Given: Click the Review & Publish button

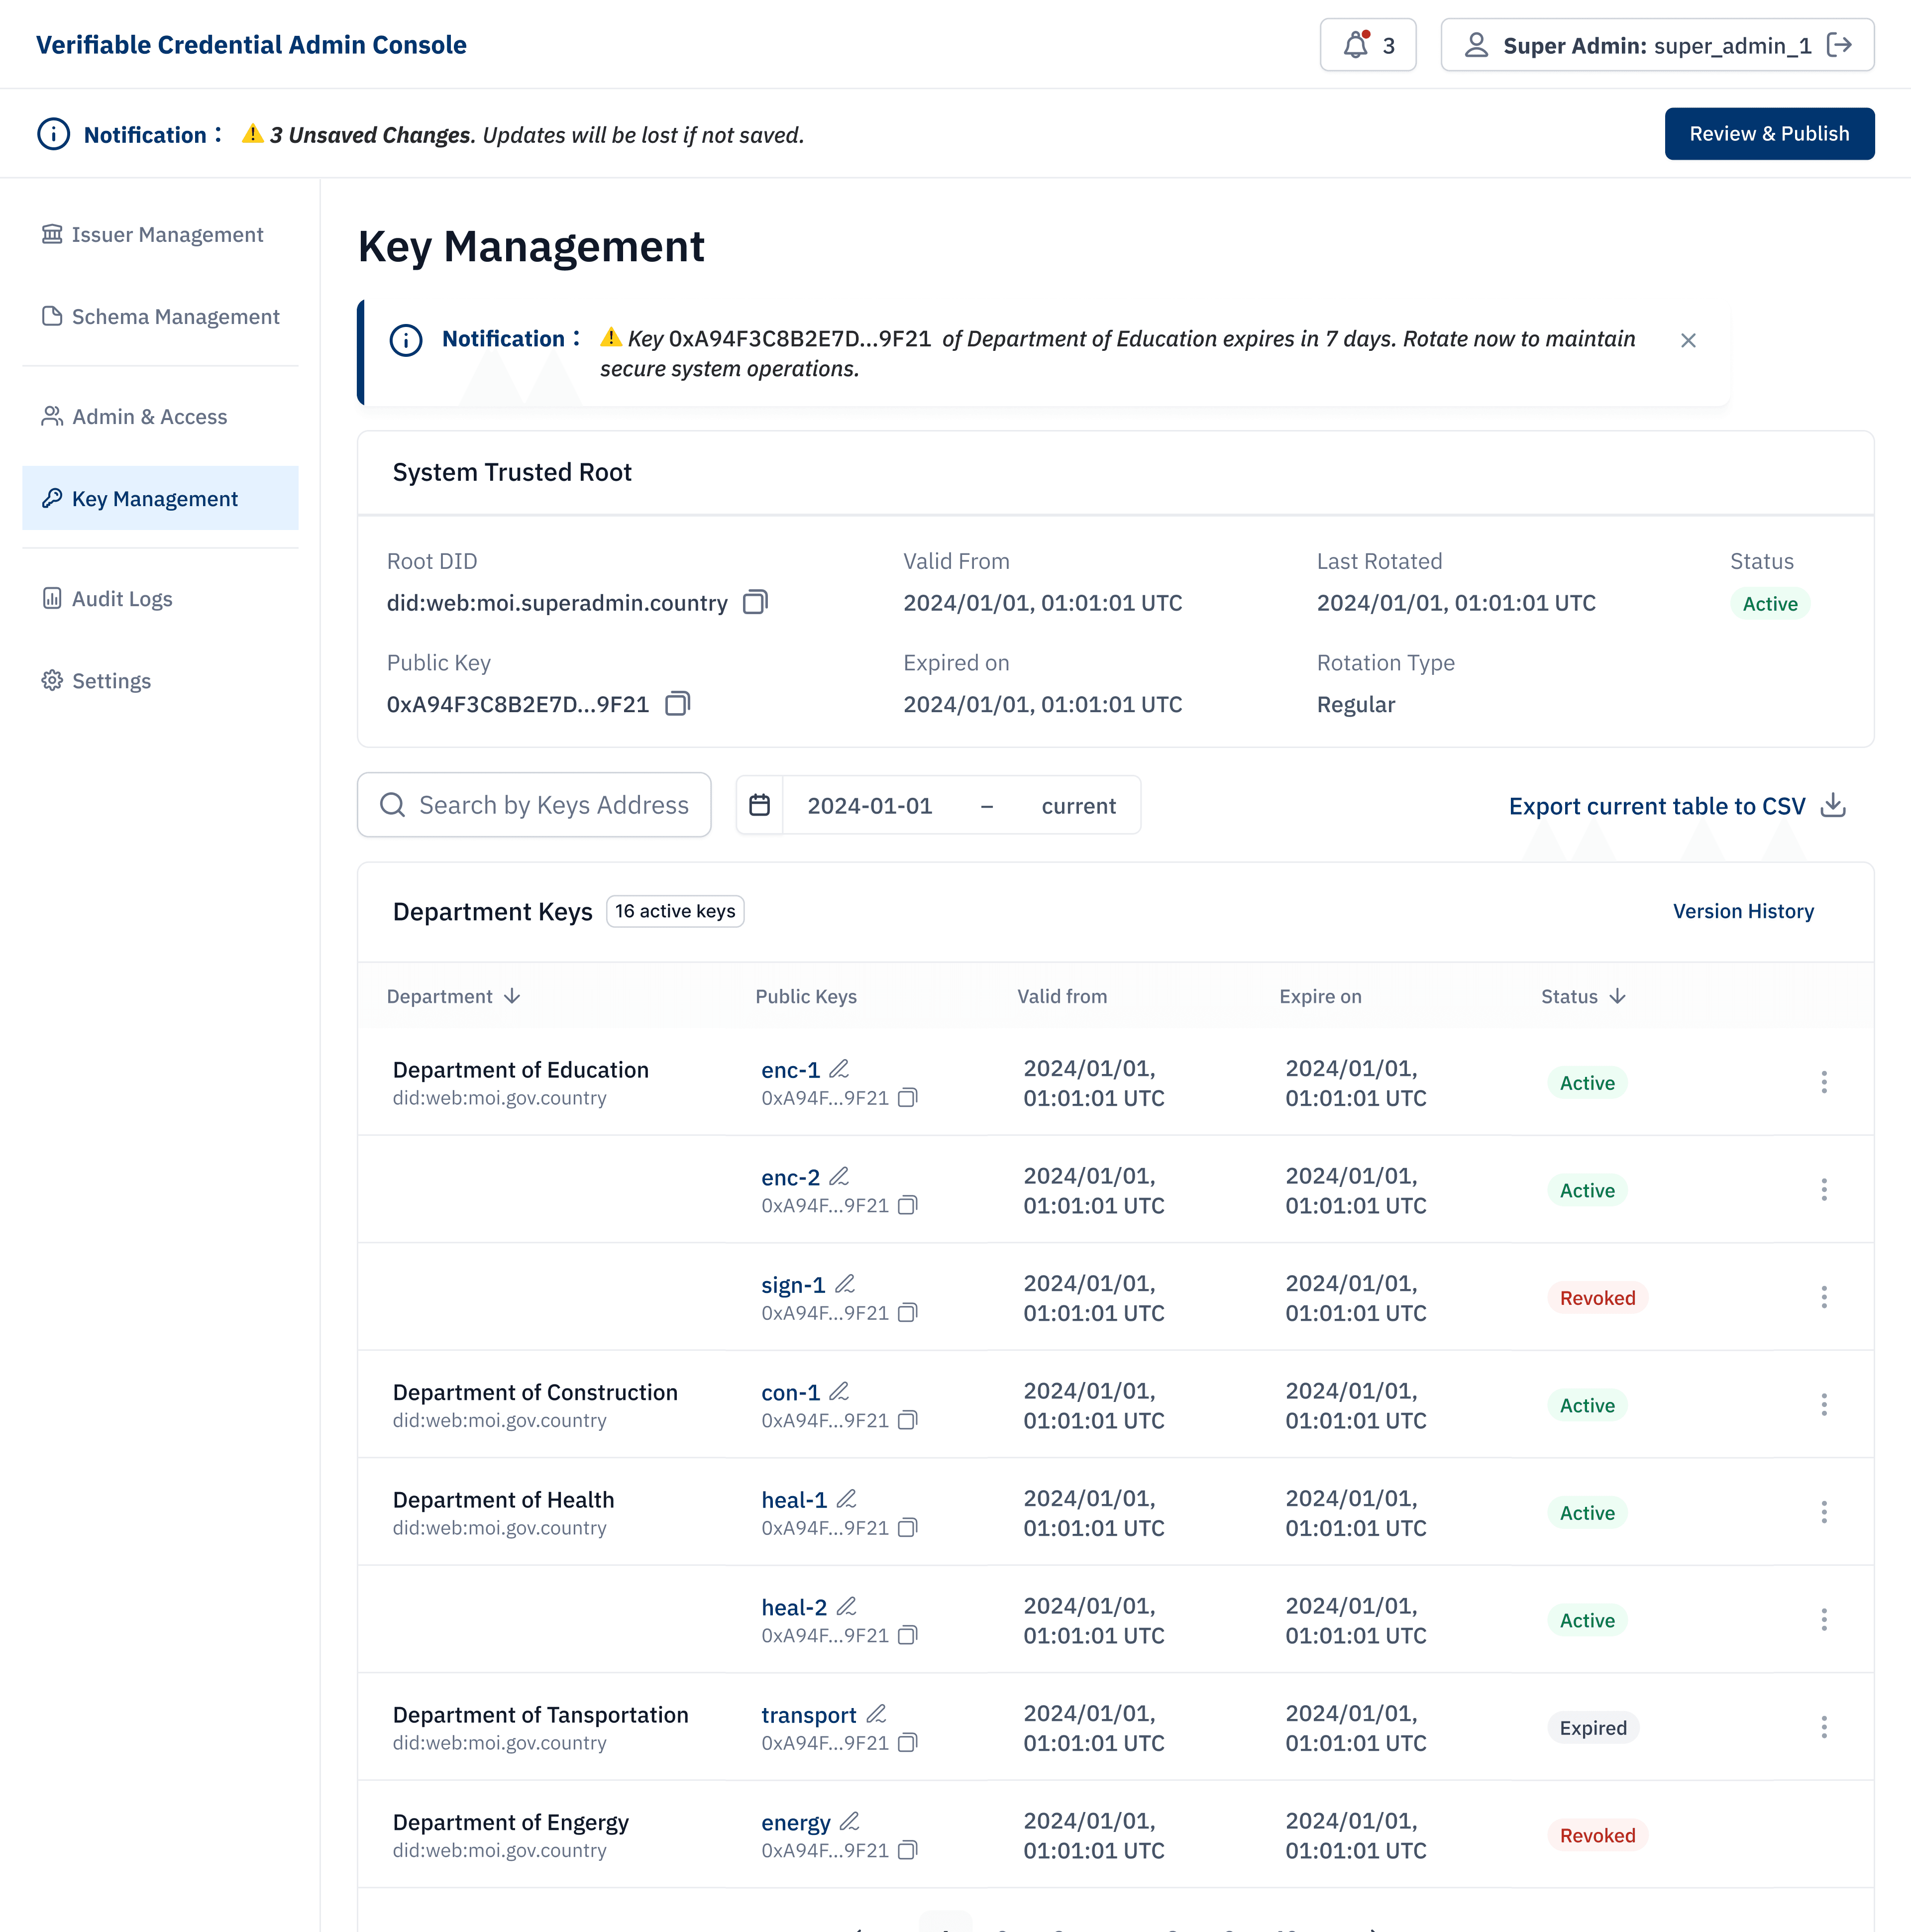Looking at the screenshot, I should (1768, 134).
